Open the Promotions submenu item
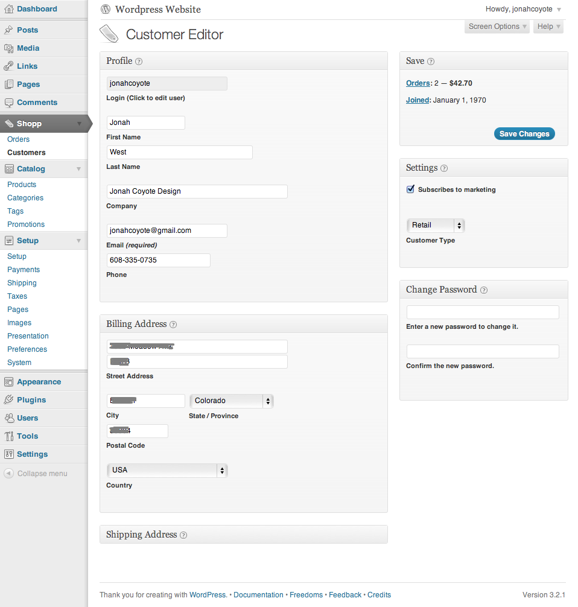This screenshot has width=578, height=607. (x=26, y=224)
